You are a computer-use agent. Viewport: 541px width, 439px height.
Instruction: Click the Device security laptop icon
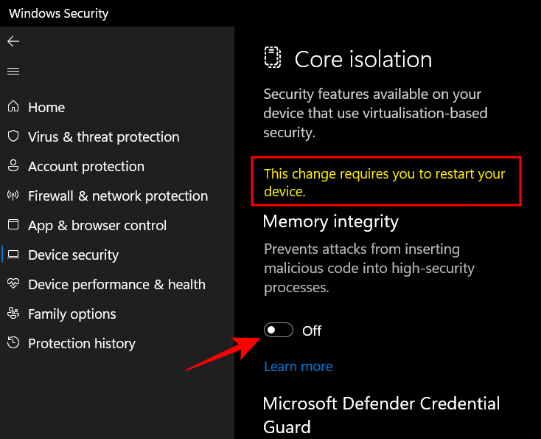point(13,255)
